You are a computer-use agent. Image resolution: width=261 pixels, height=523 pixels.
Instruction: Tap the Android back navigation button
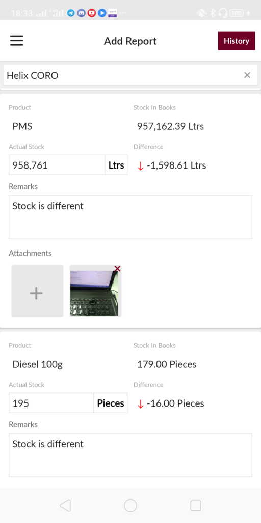tap(65, 506)
